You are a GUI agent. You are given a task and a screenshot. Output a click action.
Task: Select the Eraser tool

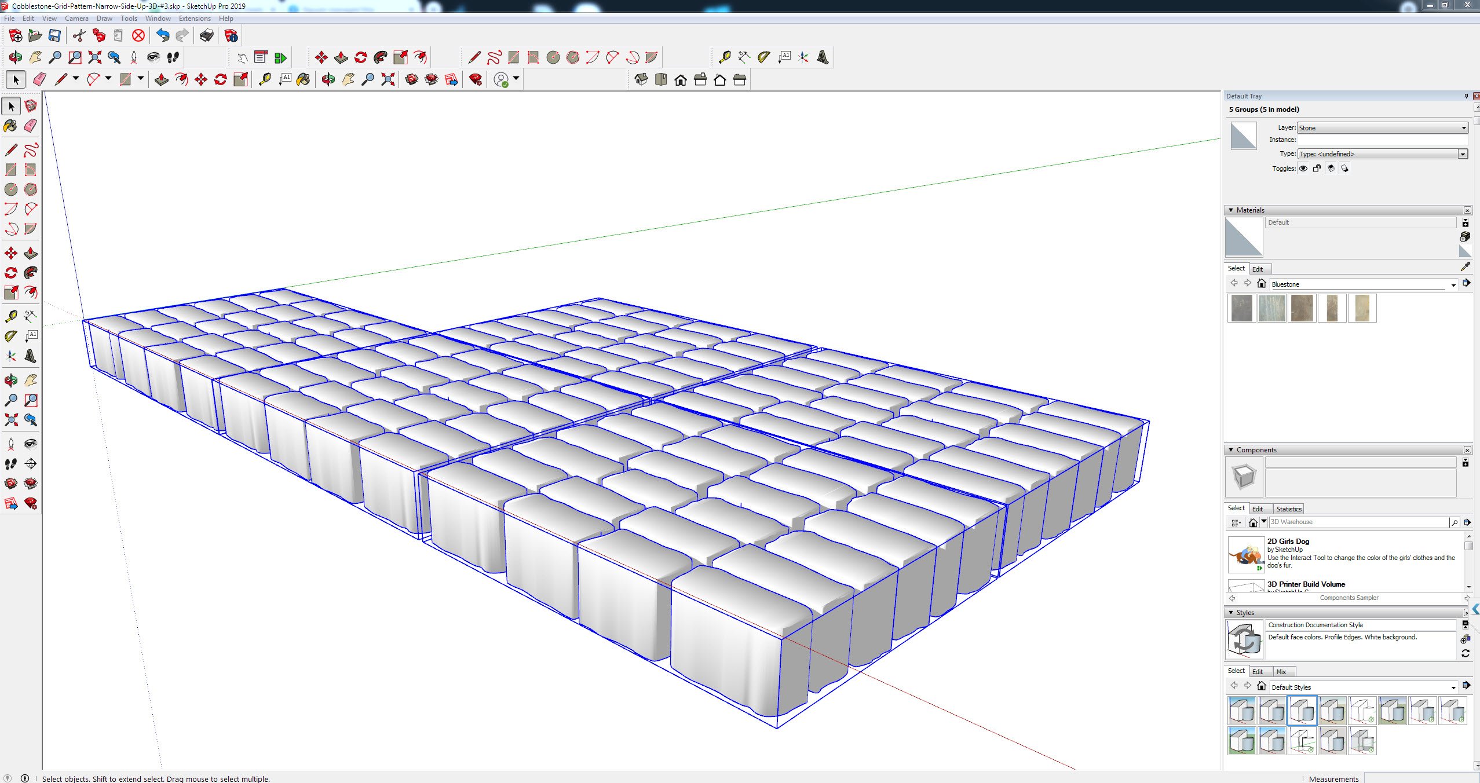39,79
